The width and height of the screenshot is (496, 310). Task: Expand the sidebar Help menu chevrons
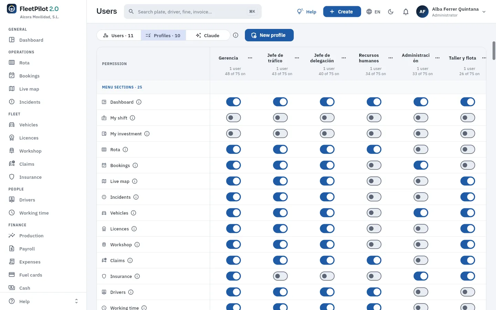[76, 301]
